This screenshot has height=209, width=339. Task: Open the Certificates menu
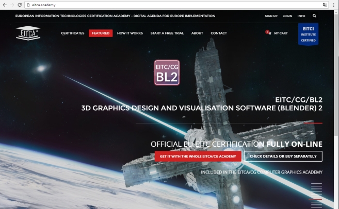click(73, 33)
